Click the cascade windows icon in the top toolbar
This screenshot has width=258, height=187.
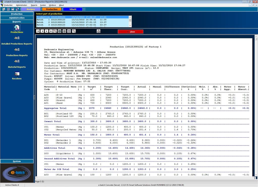[x=17, y=9]
